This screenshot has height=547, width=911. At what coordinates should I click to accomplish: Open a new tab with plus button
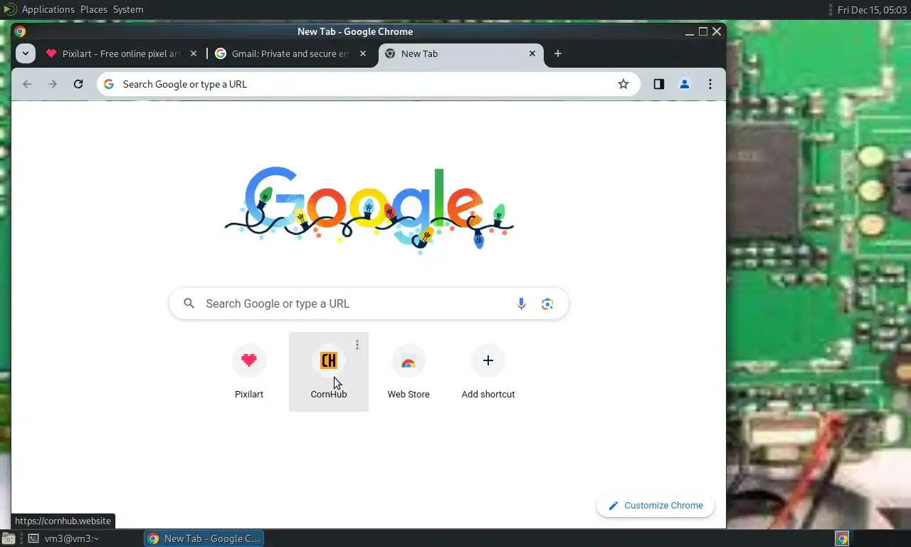[x=558, y=53]
